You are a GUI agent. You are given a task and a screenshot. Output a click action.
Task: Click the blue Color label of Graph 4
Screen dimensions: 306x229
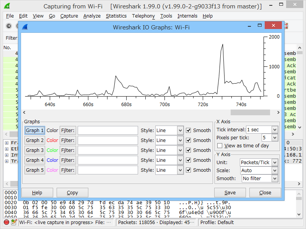pyautogui.click(x=52, y=160)
